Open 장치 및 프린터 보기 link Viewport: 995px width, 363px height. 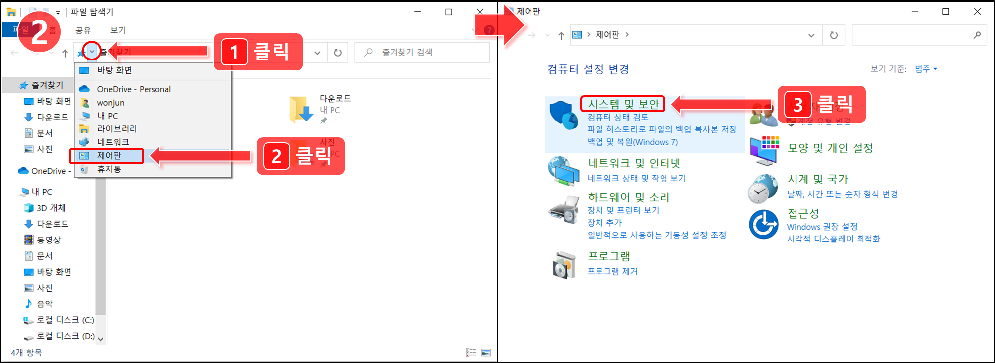click(623, 210)
